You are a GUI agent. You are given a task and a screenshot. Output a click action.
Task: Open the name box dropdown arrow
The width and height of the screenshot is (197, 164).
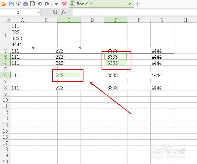(38, 12)
